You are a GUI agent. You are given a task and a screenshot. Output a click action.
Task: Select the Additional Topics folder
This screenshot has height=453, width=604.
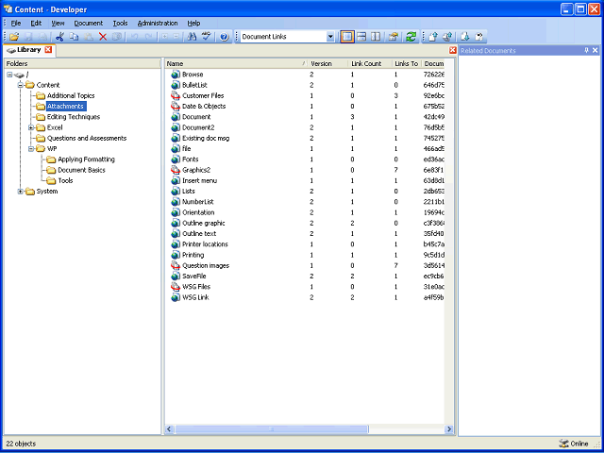(71, 95)
